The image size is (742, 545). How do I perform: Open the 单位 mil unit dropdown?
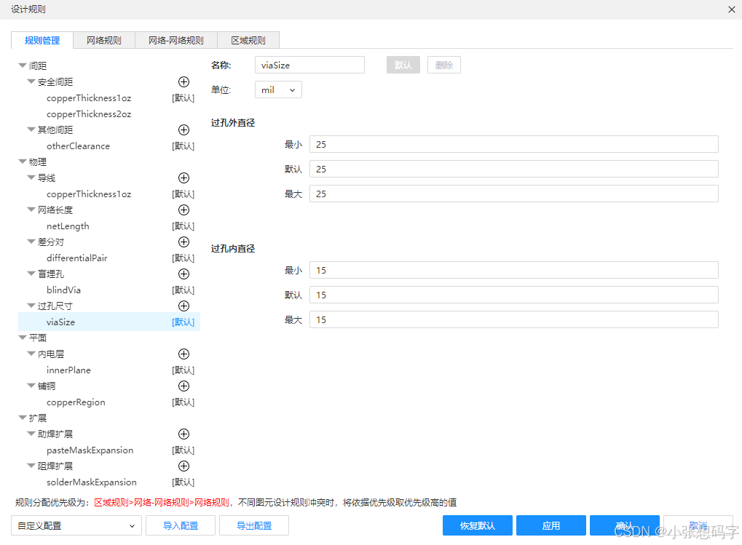pyautogui.click(x=278, y=89)
